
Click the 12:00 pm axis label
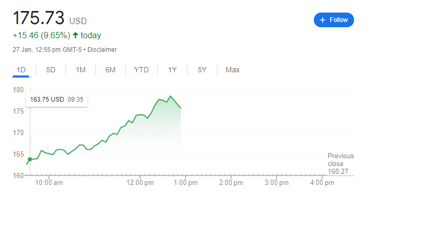[x=140, y=183]
